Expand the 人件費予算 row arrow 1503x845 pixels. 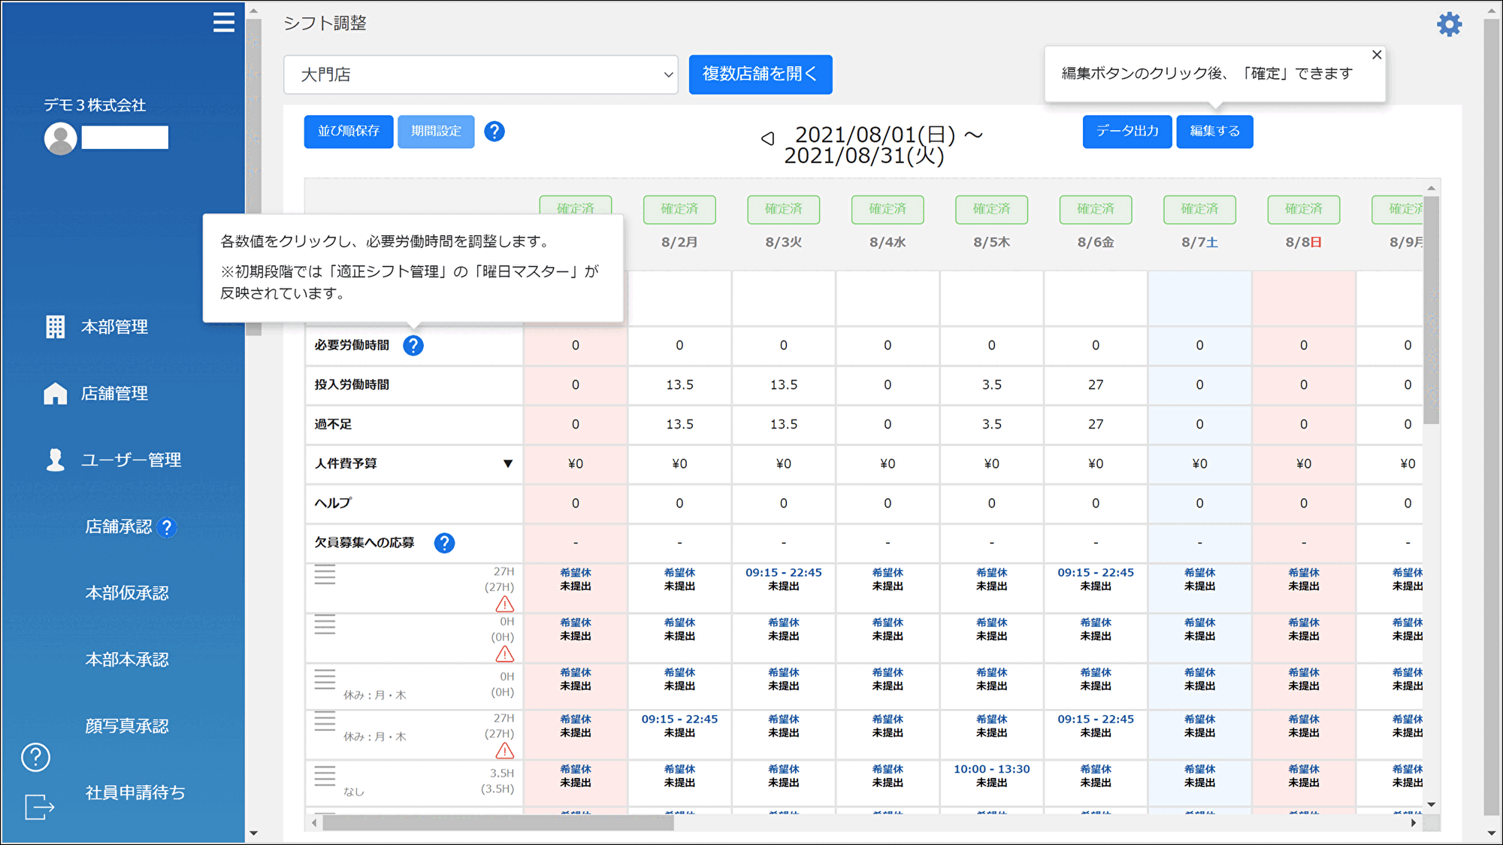pos(508,464)
